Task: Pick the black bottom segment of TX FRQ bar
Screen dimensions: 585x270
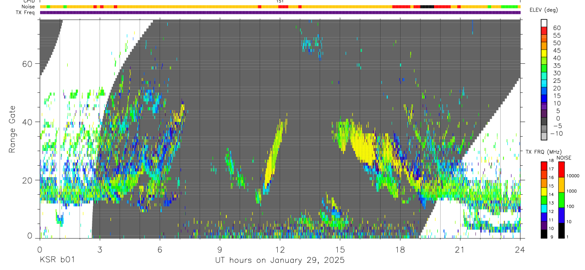Action: [x=544, y=233]
